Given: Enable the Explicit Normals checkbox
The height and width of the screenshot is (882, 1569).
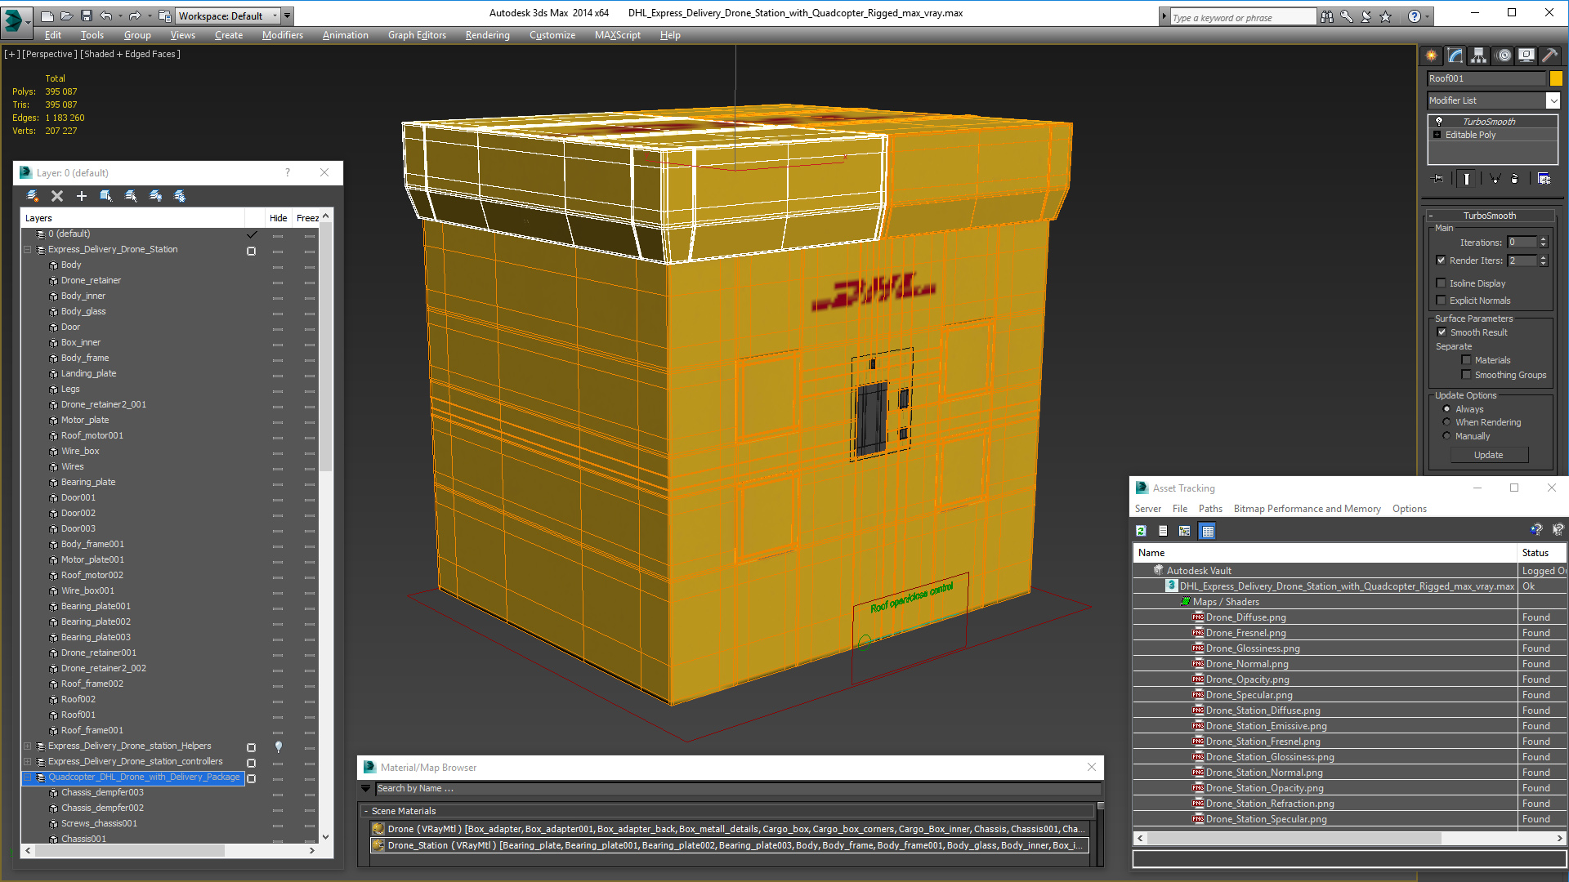Looking at the screenshot, I should pos(1442,301).
